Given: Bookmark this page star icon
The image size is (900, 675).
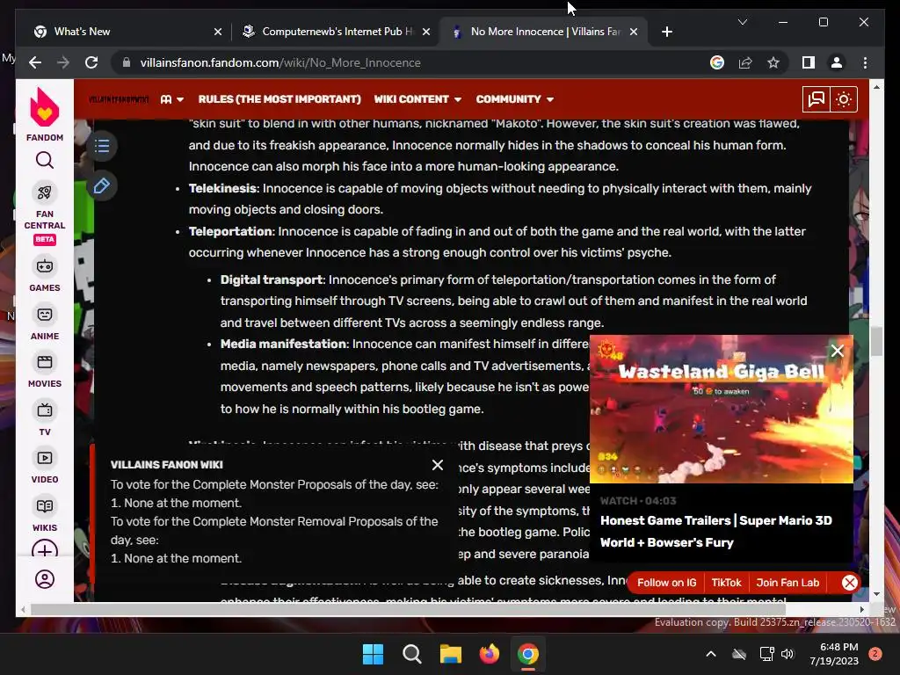Looking at the screenshot, I should pos(773,62).
